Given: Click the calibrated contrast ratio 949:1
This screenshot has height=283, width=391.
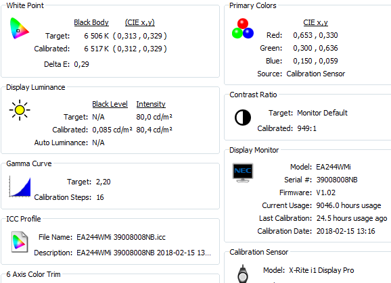Looking at the screenshot, I should coord(306,128).
